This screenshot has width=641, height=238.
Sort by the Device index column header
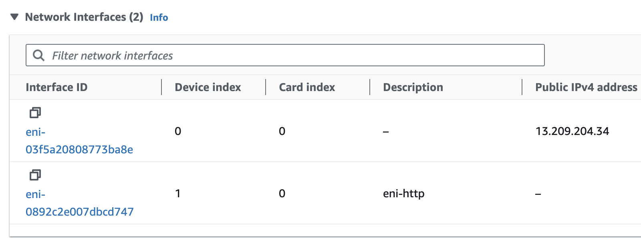pyautogui.click(x=208, y=87)
